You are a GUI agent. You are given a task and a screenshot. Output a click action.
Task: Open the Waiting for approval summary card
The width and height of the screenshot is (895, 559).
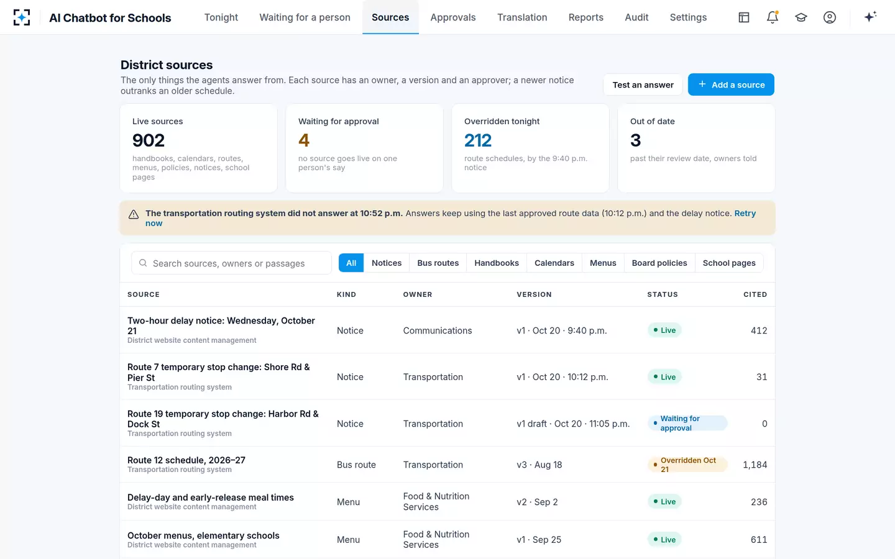[x=364, y=148]
